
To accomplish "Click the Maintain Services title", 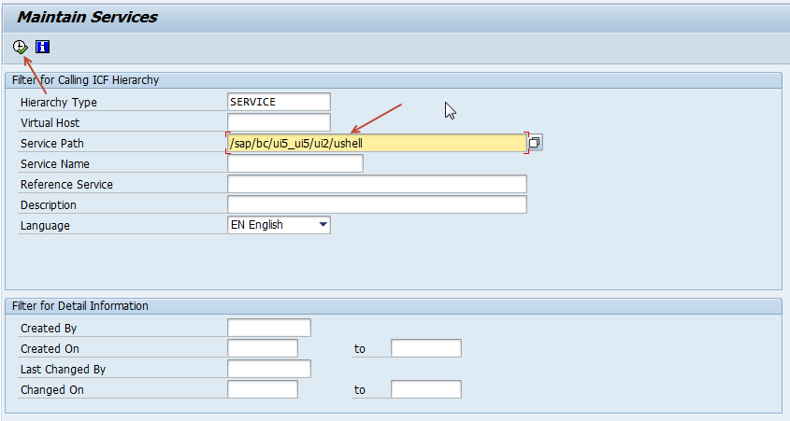I will coord(87,17).
